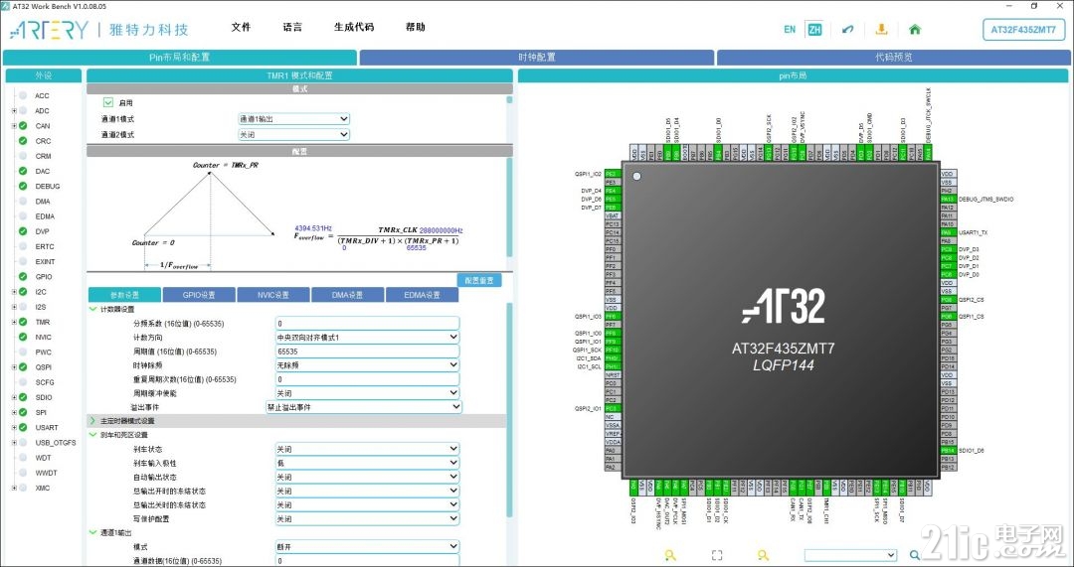The image size is (1074, 567).
Task: Expand 主定时器模式设置 section
Action: pyautogui.click(x=93, y=421)
